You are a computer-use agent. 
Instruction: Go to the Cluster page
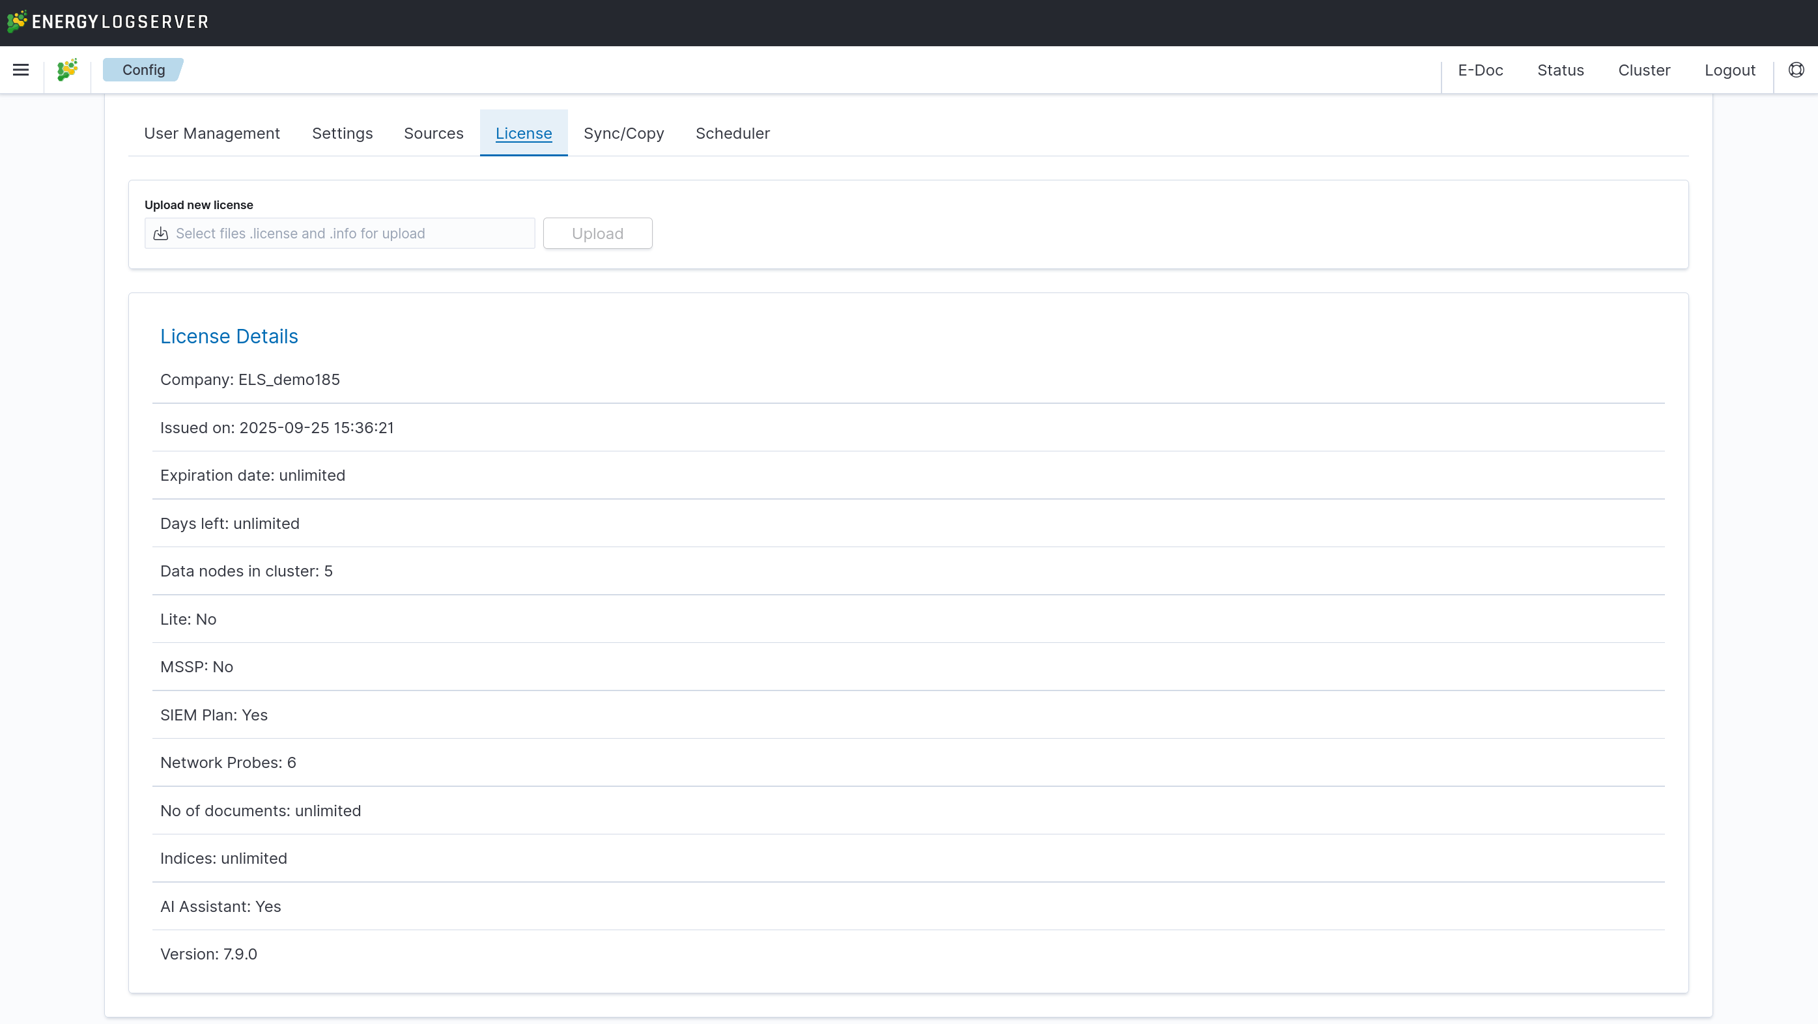[1643, 70]
